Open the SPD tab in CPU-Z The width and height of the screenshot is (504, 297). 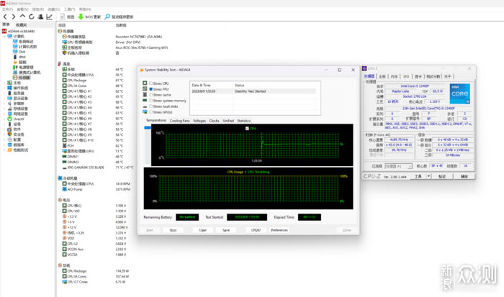[406, 76]
